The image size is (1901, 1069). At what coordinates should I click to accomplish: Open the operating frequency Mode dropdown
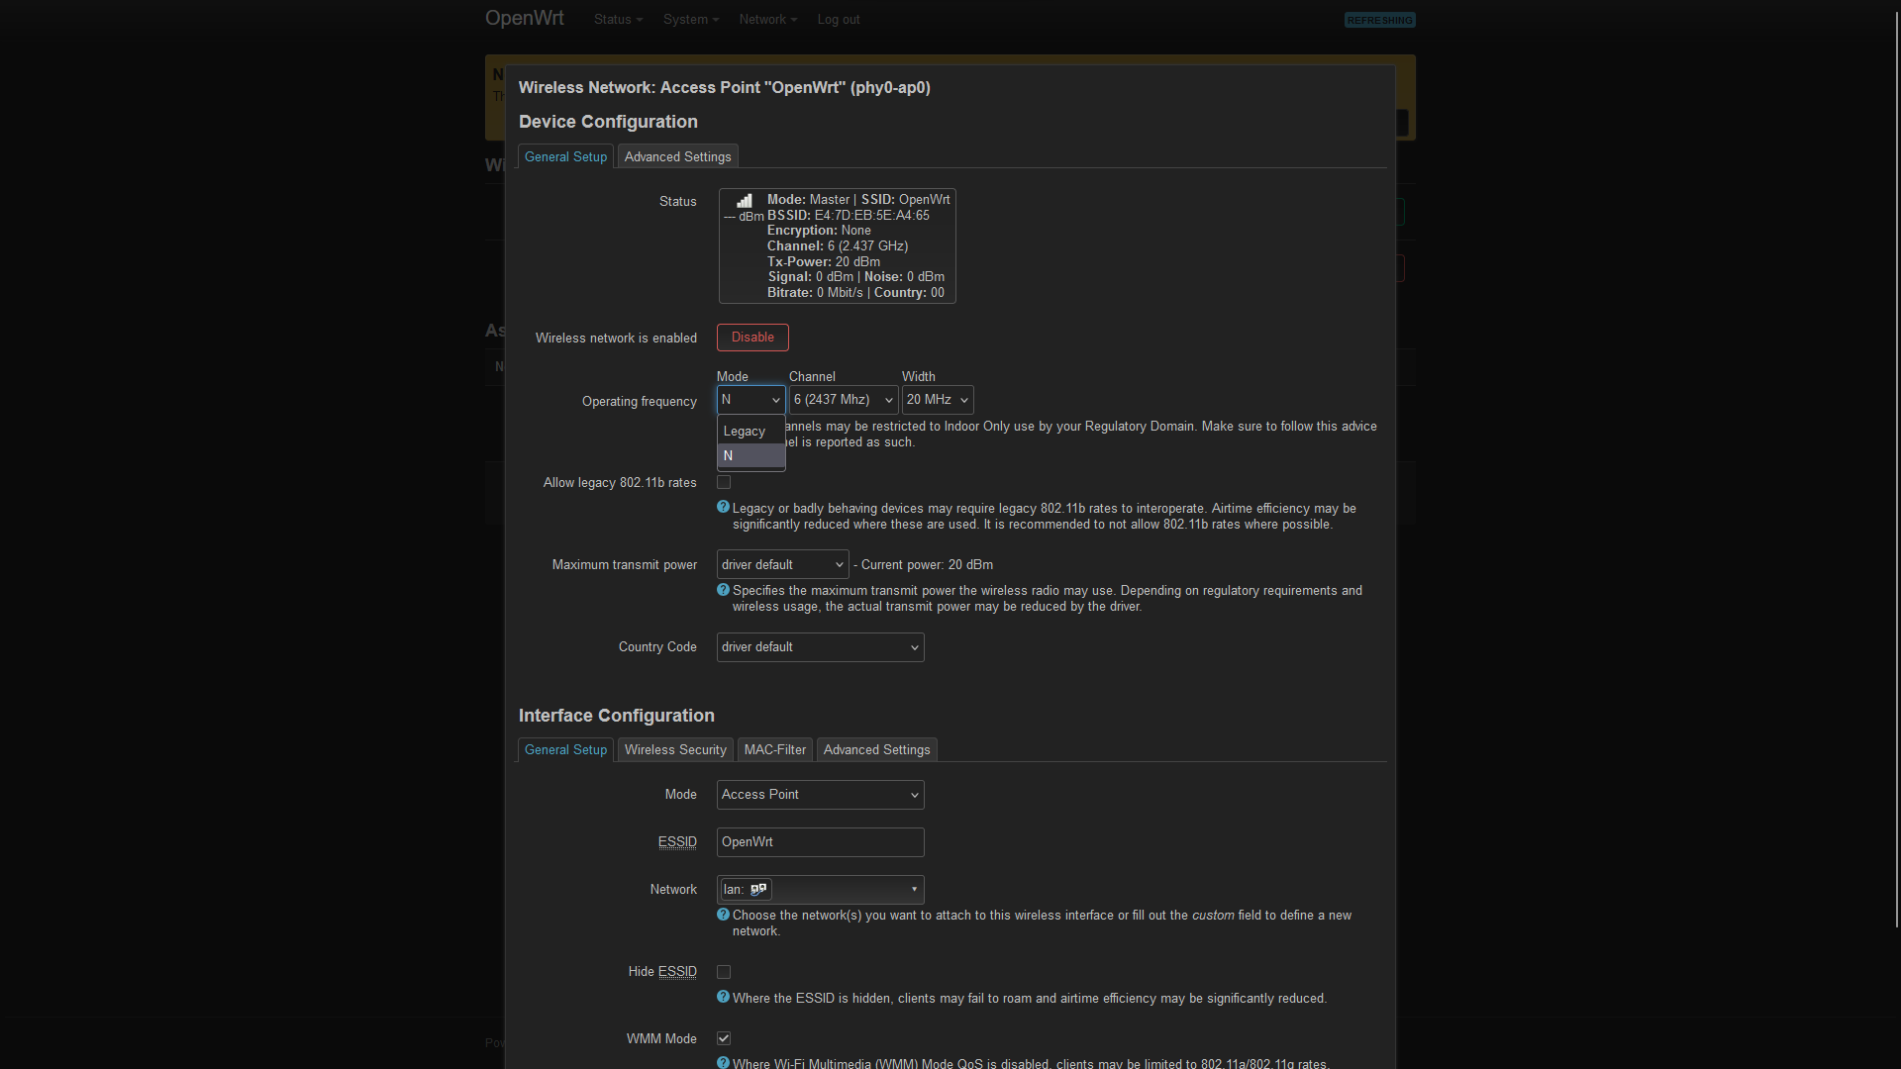[750, 400]
